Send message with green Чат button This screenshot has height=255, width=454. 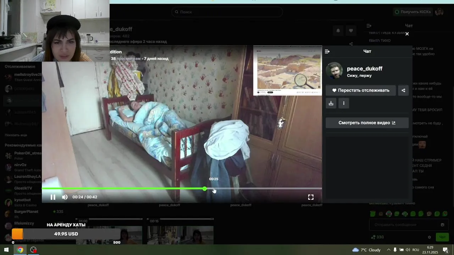(442, 237)
